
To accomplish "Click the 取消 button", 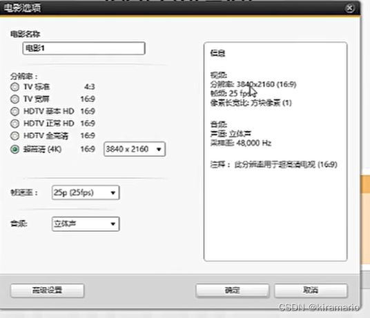I will click(311, 290).
